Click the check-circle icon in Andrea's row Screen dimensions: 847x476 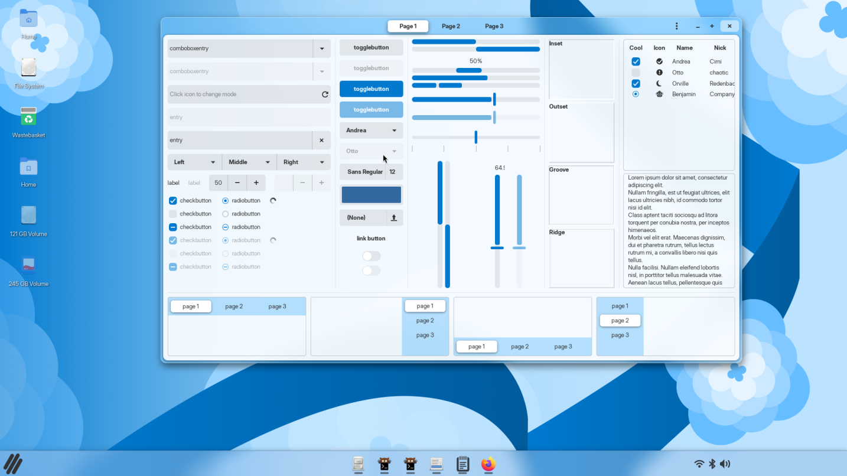point(659,61)
